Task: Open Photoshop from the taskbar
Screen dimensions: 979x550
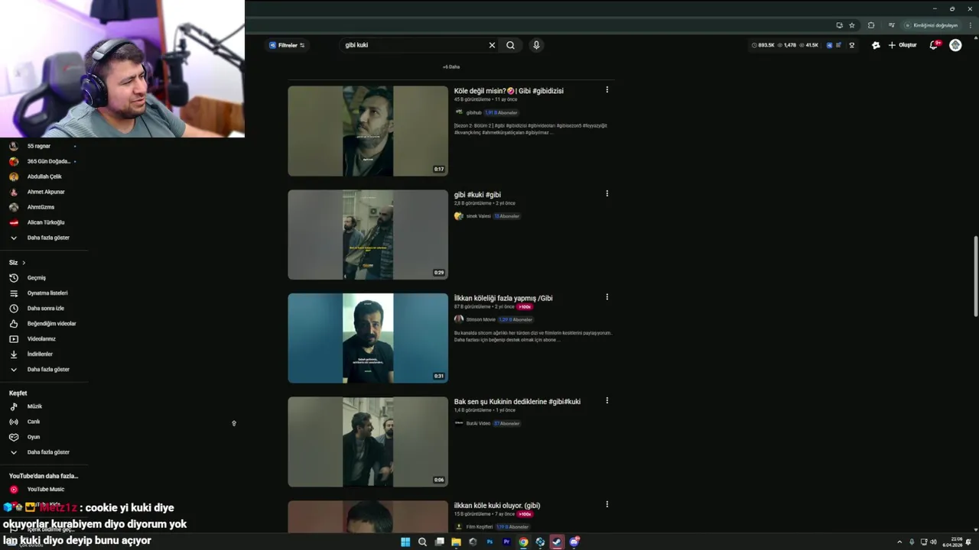Action: [489, 542]
